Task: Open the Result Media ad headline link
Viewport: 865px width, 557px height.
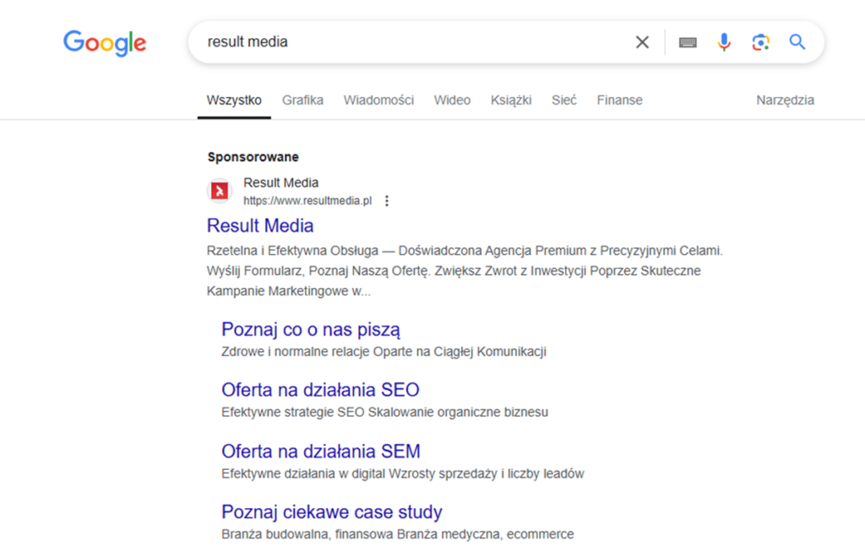Action: [260, 226]
